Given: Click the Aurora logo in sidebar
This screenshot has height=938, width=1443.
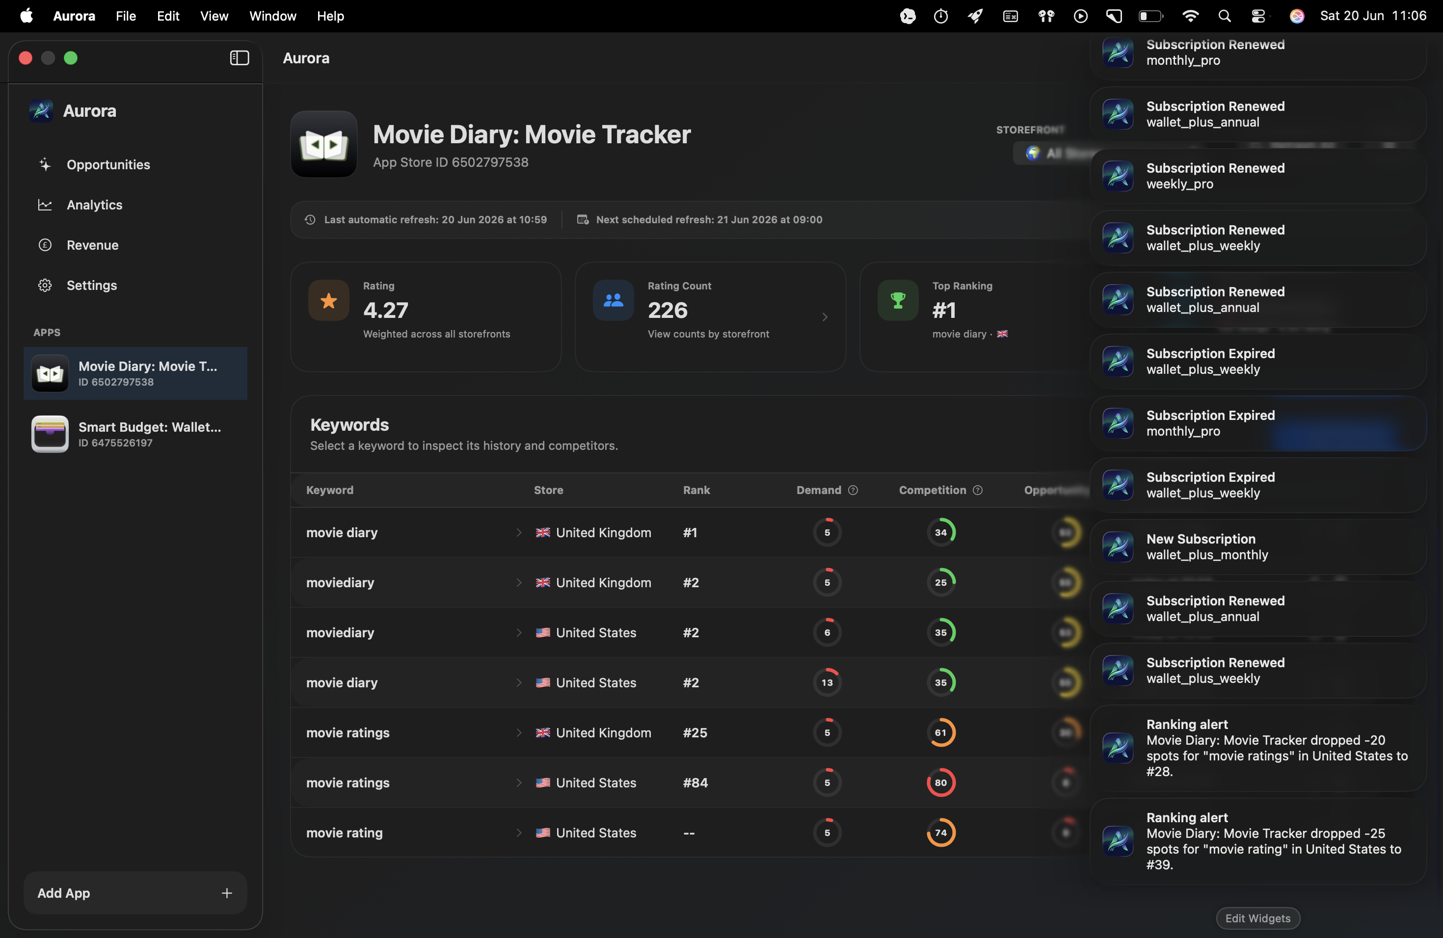Looking at the screenshot, I should click(41, 111).
